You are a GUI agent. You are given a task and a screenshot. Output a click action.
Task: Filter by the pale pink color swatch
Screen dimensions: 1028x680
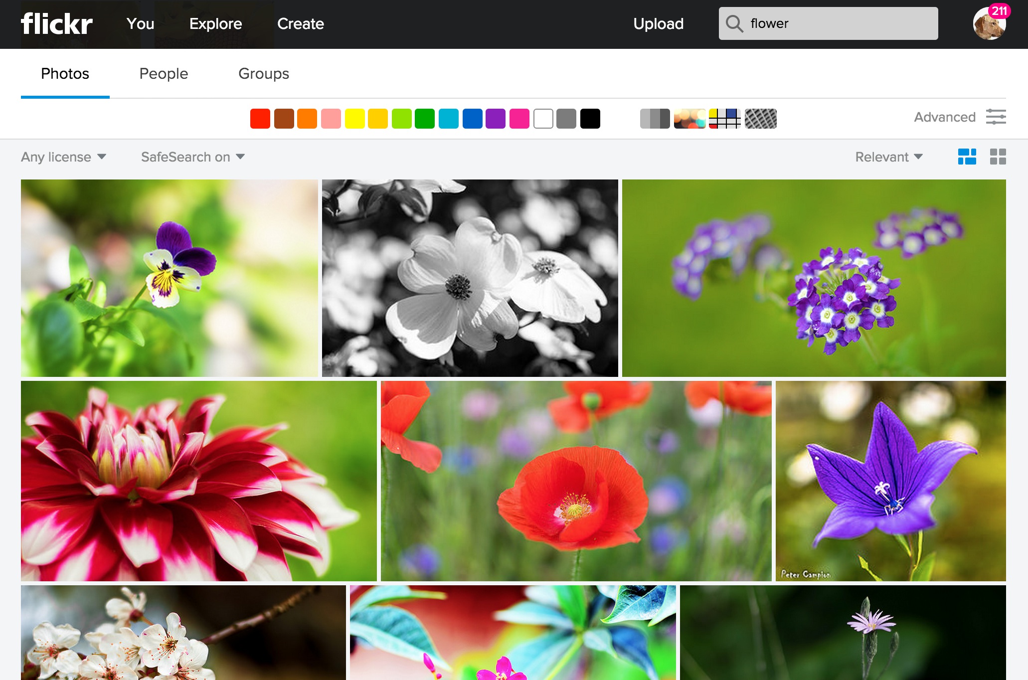click(331, 119)
